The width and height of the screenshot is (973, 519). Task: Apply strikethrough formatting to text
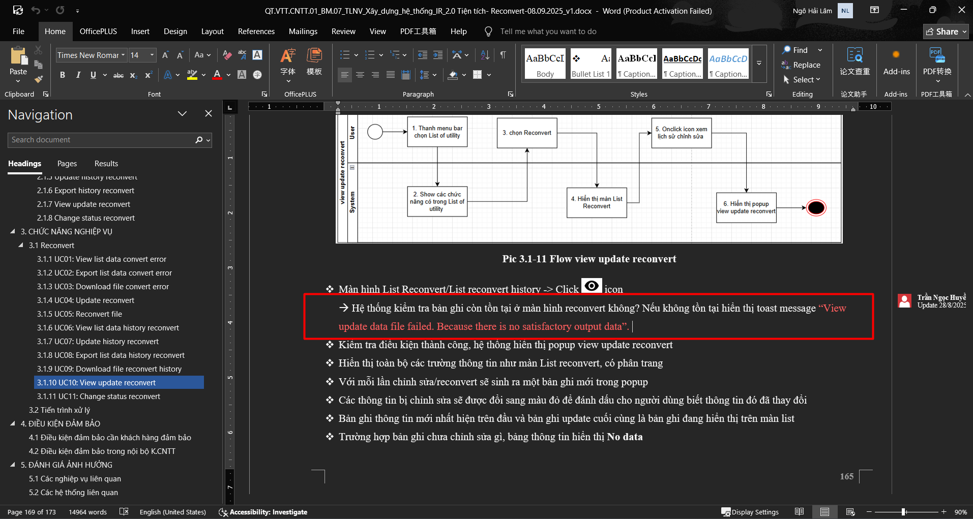[x=118, y=75]
